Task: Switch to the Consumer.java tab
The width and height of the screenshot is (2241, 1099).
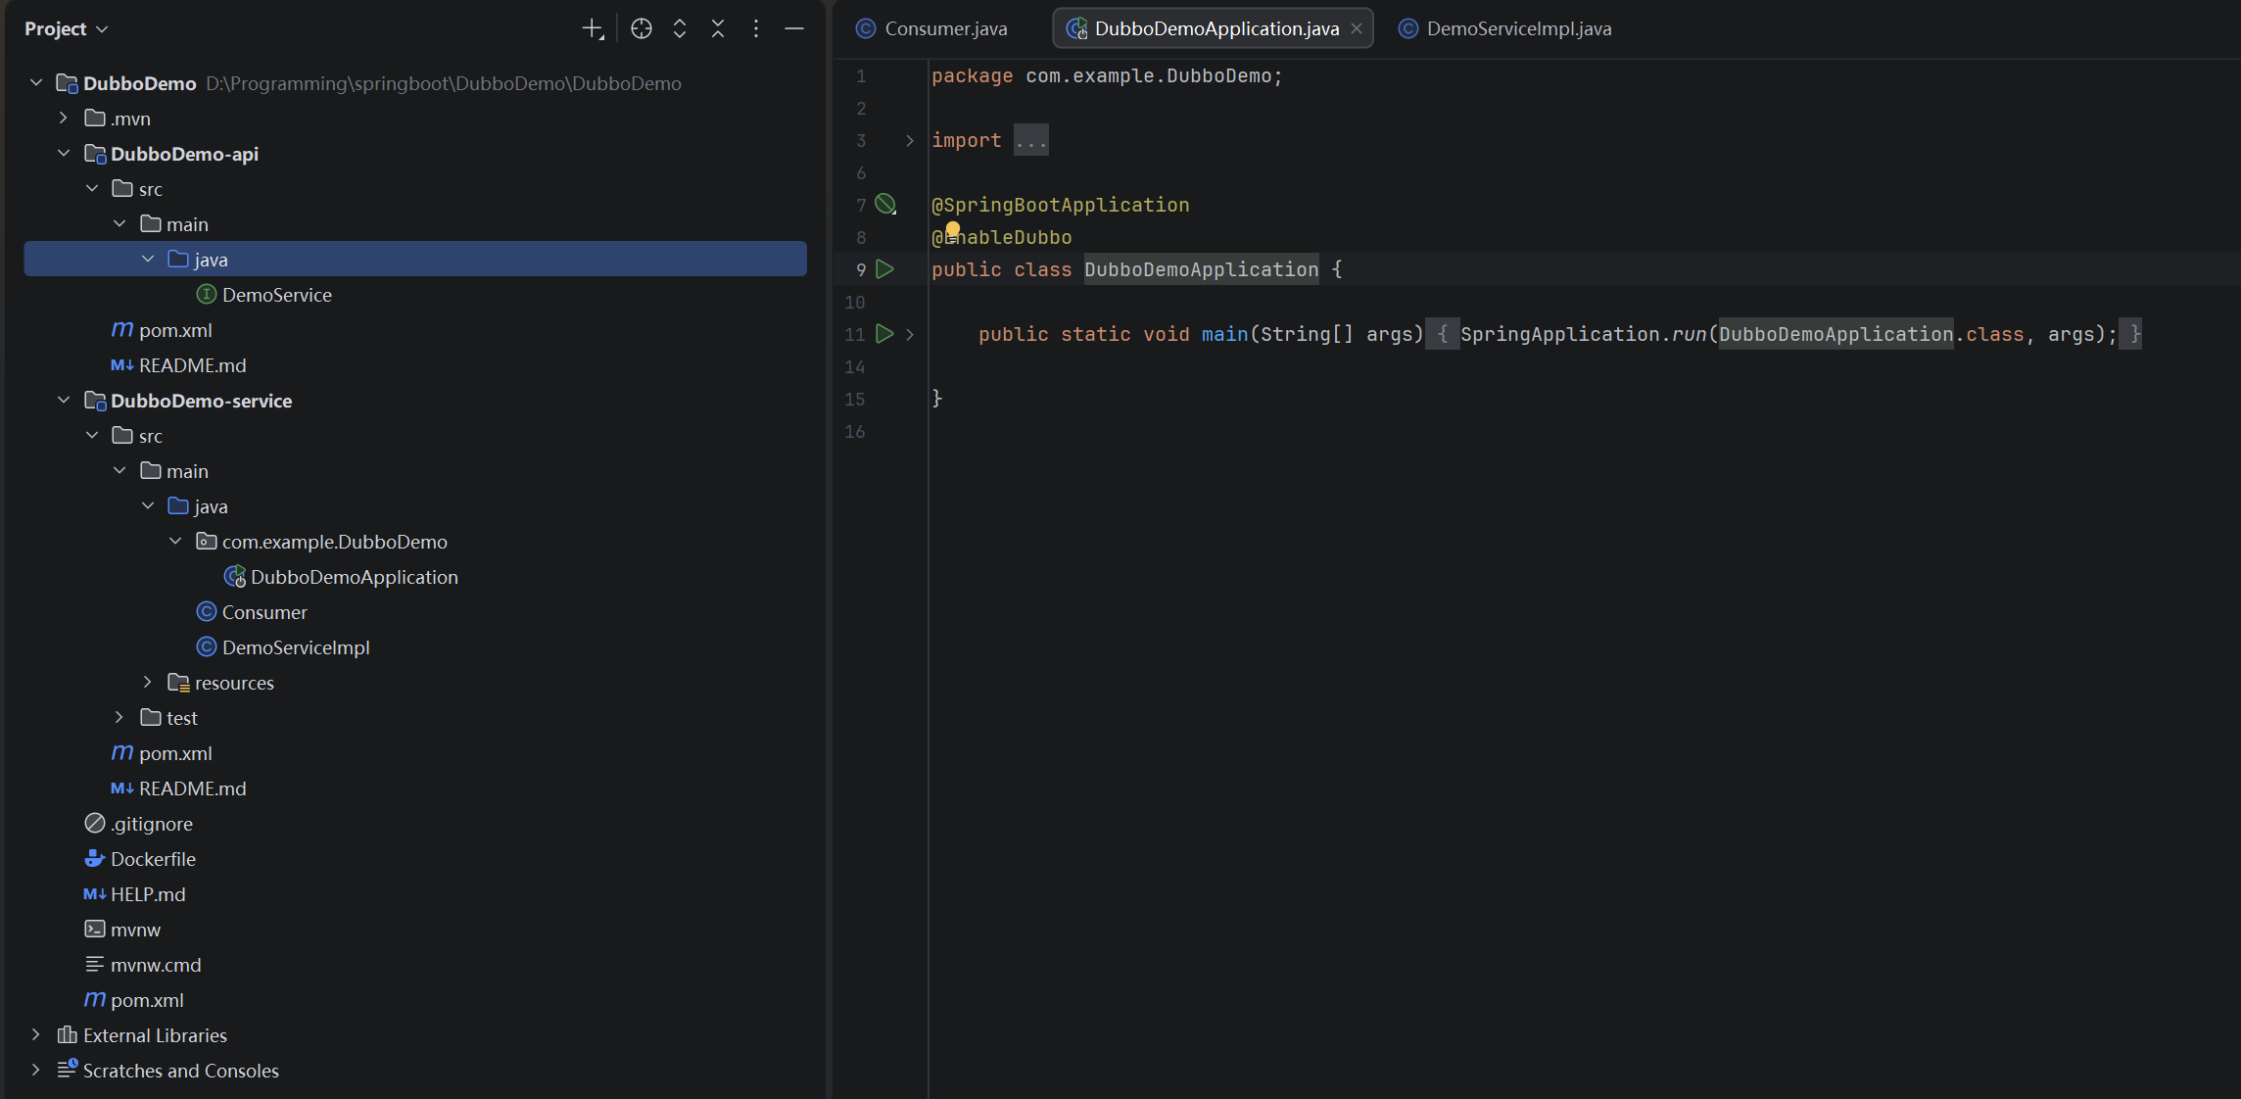Action: pyautogui.click(x=944, y=29)
